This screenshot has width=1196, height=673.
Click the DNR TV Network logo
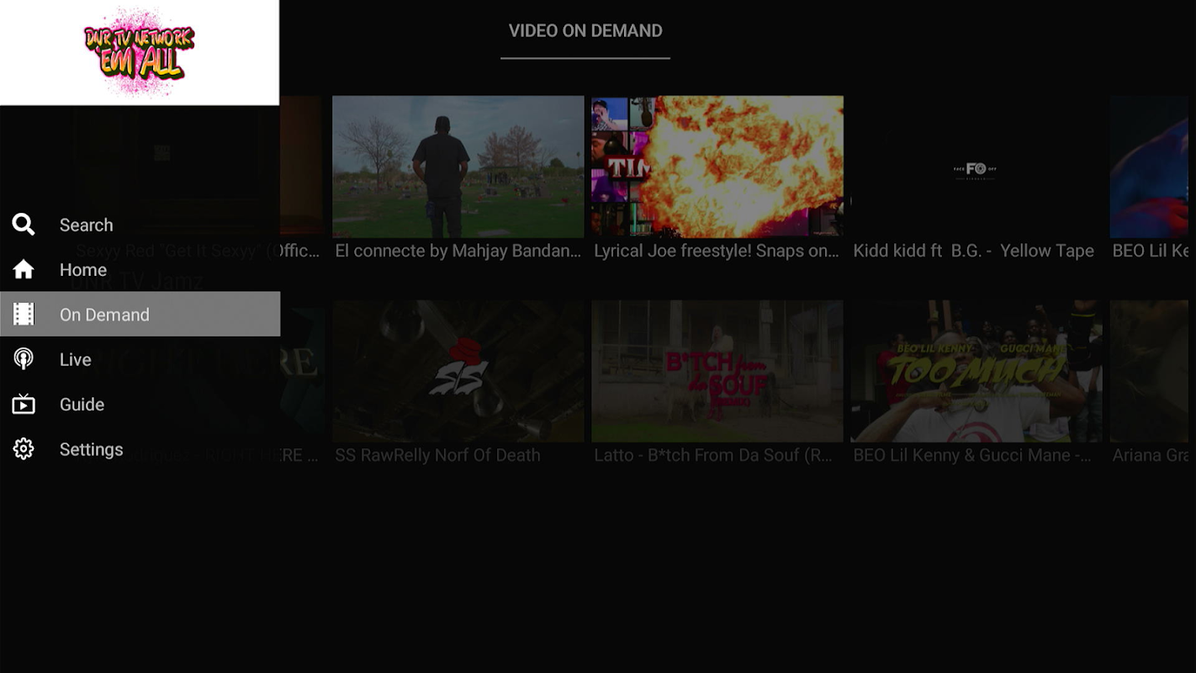coord(140,52)
